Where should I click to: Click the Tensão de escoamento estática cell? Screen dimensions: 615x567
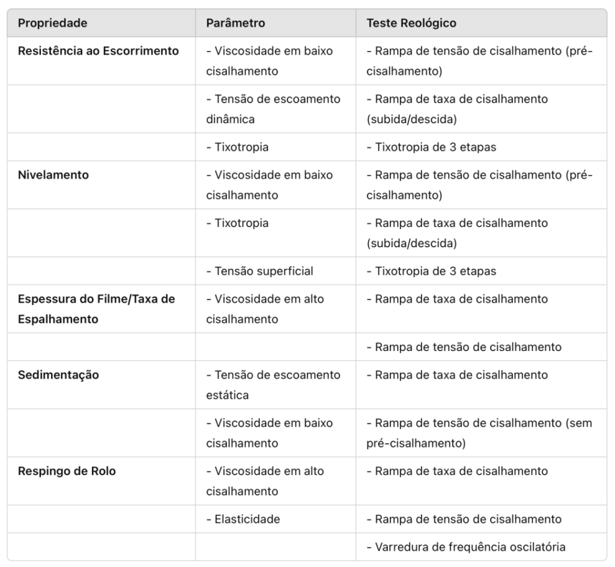(x=275, y=385)
